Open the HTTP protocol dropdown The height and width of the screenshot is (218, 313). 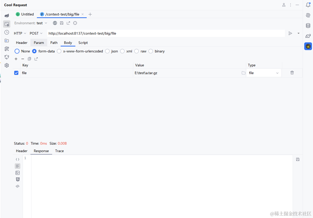tap(20, 33)
